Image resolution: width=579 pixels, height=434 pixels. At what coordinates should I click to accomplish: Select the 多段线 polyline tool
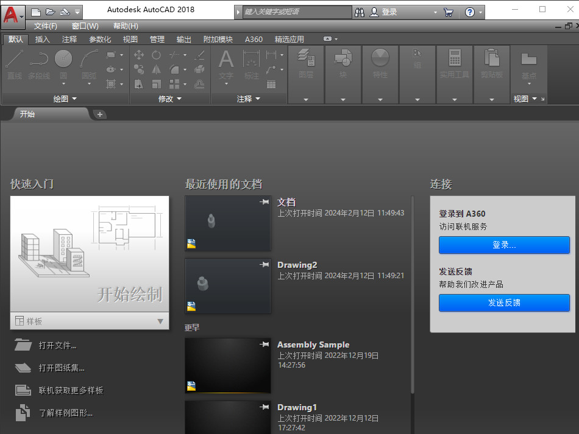point(39,65)
